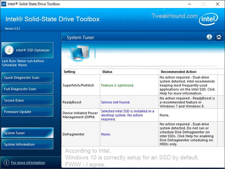Click the System Tuner computer illustration
The image size is (225, 169).
(x=80, y=53)
